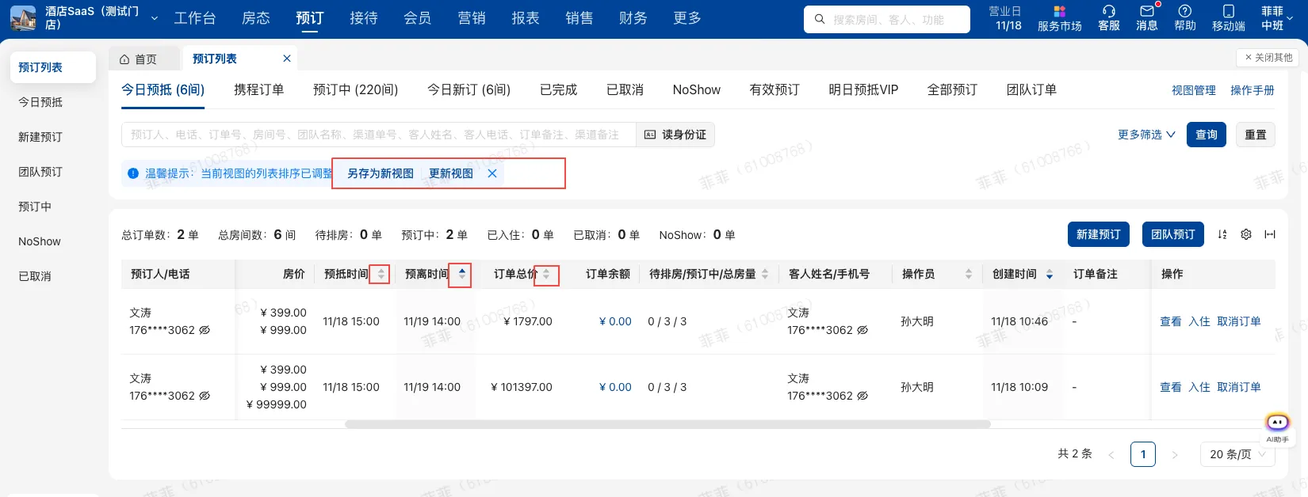The height and width of the screenshot is (497, 1308).
Task: Open 操作手册 link
Action: click(x=1253, y=90)
